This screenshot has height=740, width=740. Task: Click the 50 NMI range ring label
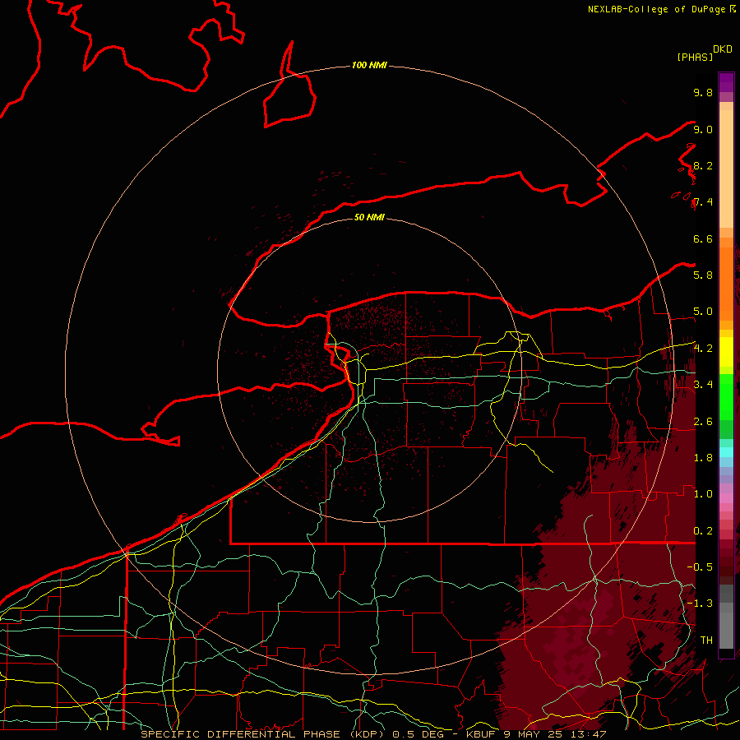click(x=369, y=217)
